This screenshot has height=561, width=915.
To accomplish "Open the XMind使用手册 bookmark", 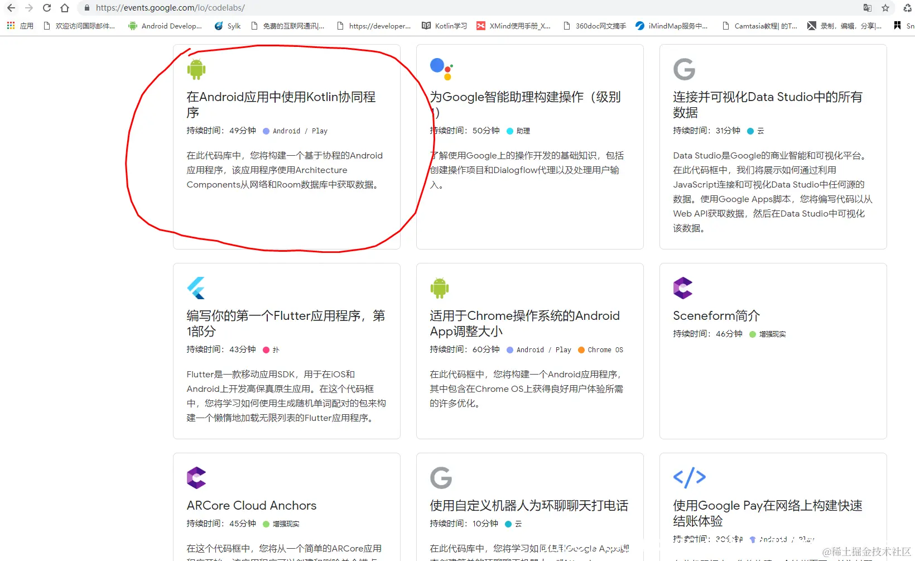I will coord(514,26).
